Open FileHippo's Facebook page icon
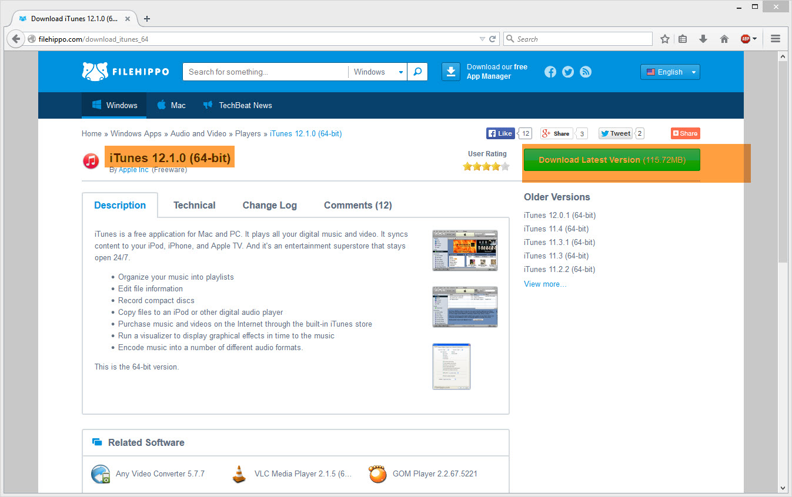The image size is (792, 497). [x=550, y=72]
